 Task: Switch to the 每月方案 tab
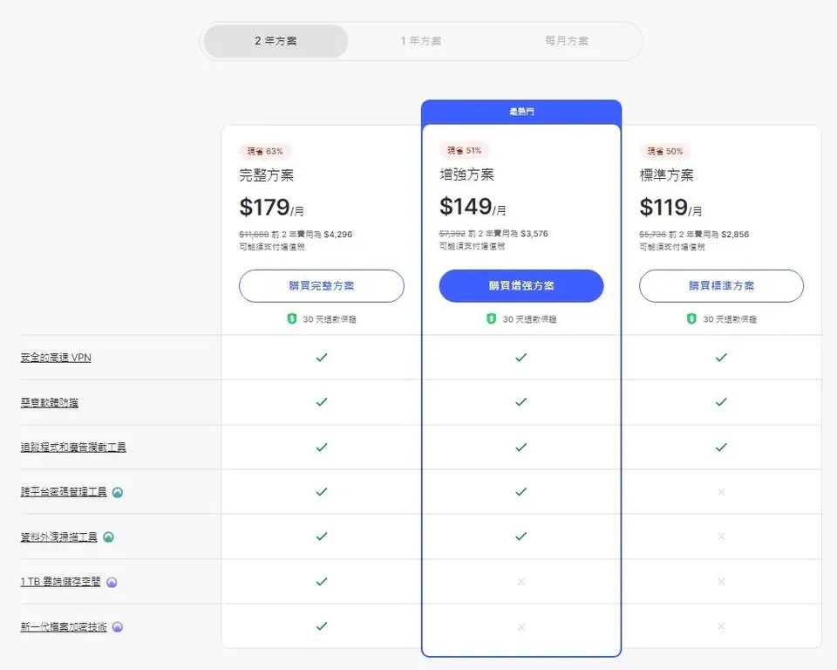(x=567, y=41)
